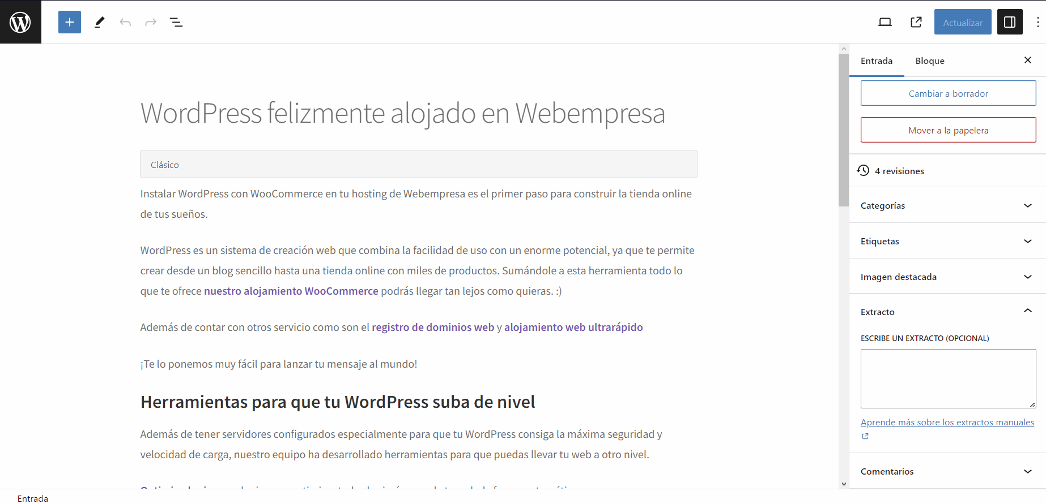Switch to the Bloque tab
The image size is (1046, 504).
[x=929, y=61]
